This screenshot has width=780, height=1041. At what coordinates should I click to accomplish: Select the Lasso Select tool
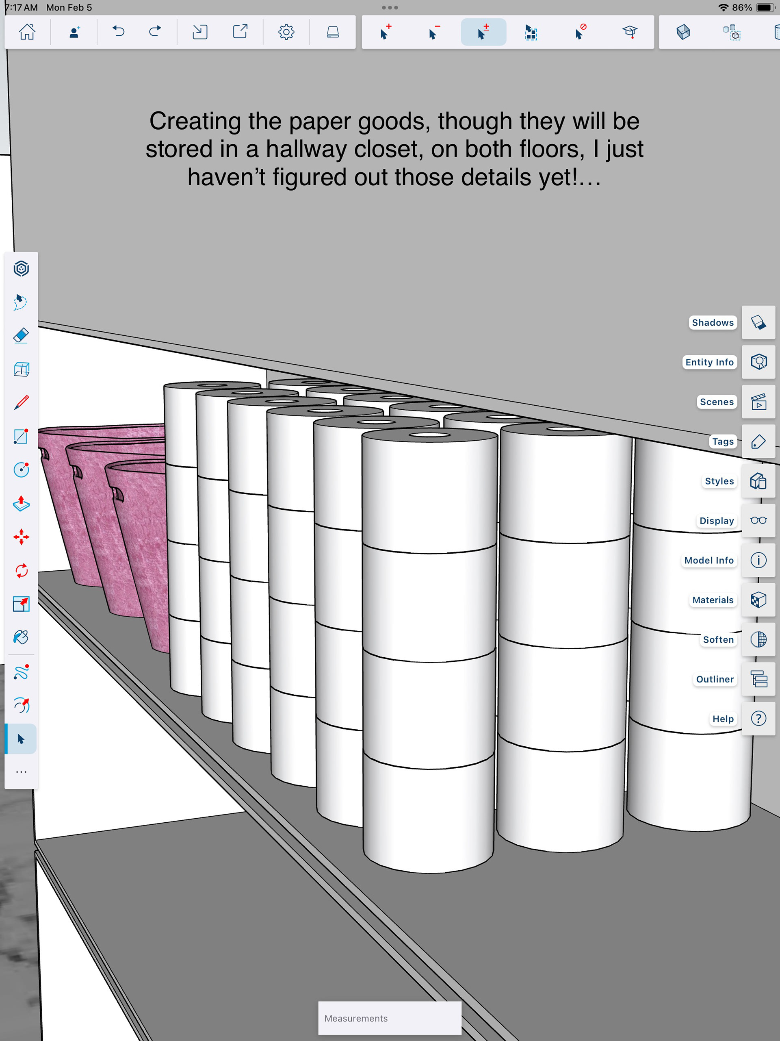(x=21, y=302)
